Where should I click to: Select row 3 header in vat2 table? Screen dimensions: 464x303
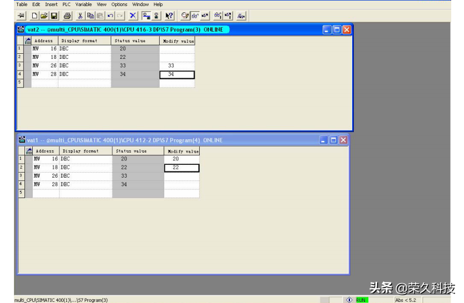point(19,65)
